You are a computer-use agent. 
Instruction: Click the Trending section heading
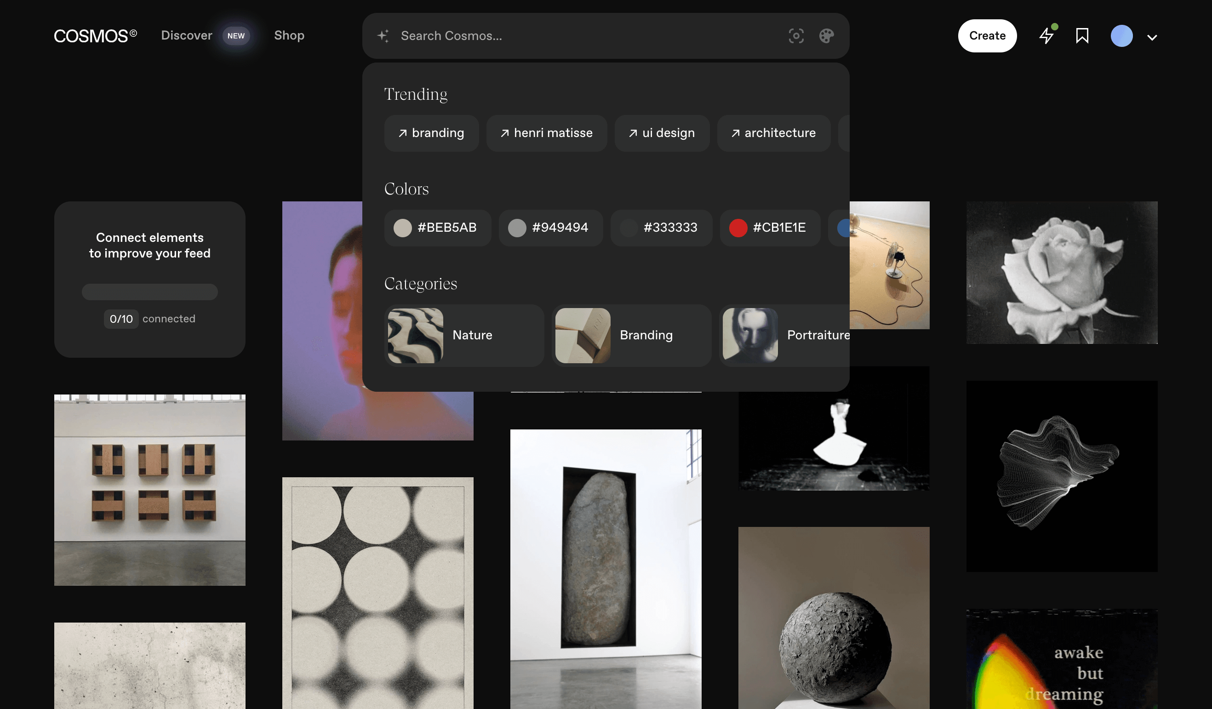click(x=416, y=94)
